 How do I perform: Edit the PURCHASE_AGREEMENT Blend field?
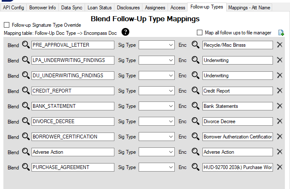[x=73, y=167]
